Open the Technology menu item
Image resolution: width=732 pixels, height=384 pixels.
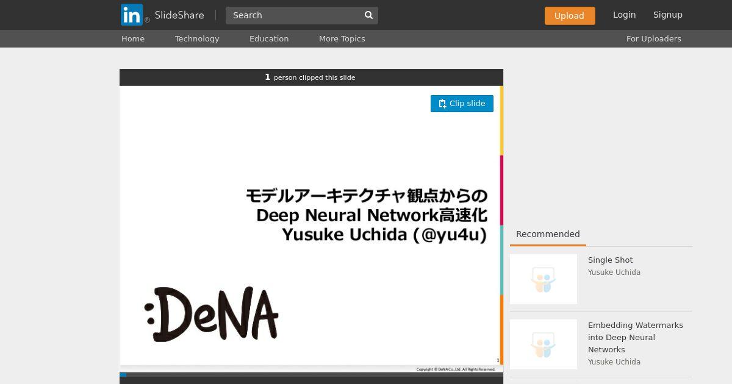click(197, 38)
